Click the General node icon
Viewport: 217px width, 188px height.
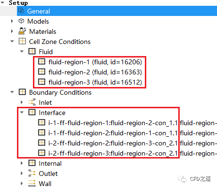coord(21,11)
